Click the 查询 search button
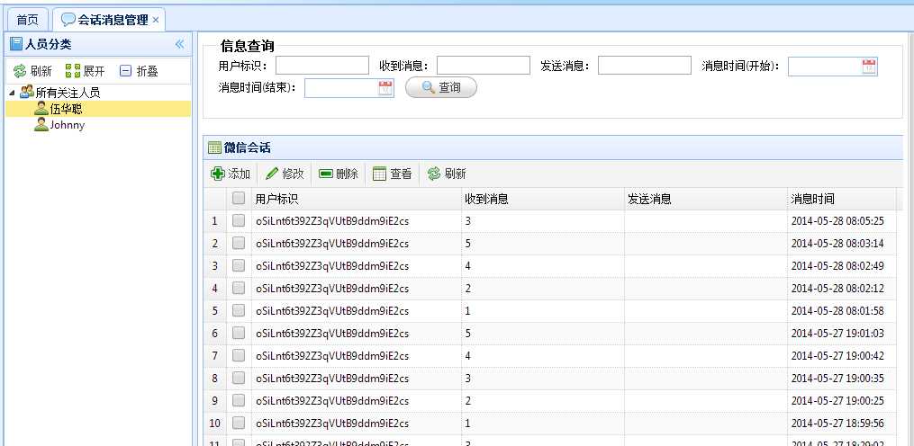This screenshot has height=446, width=914. tap(441, 87)
